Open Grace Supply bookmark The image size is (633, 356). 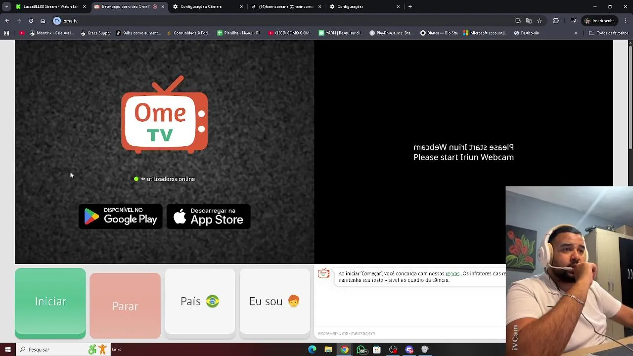point(95,33)
